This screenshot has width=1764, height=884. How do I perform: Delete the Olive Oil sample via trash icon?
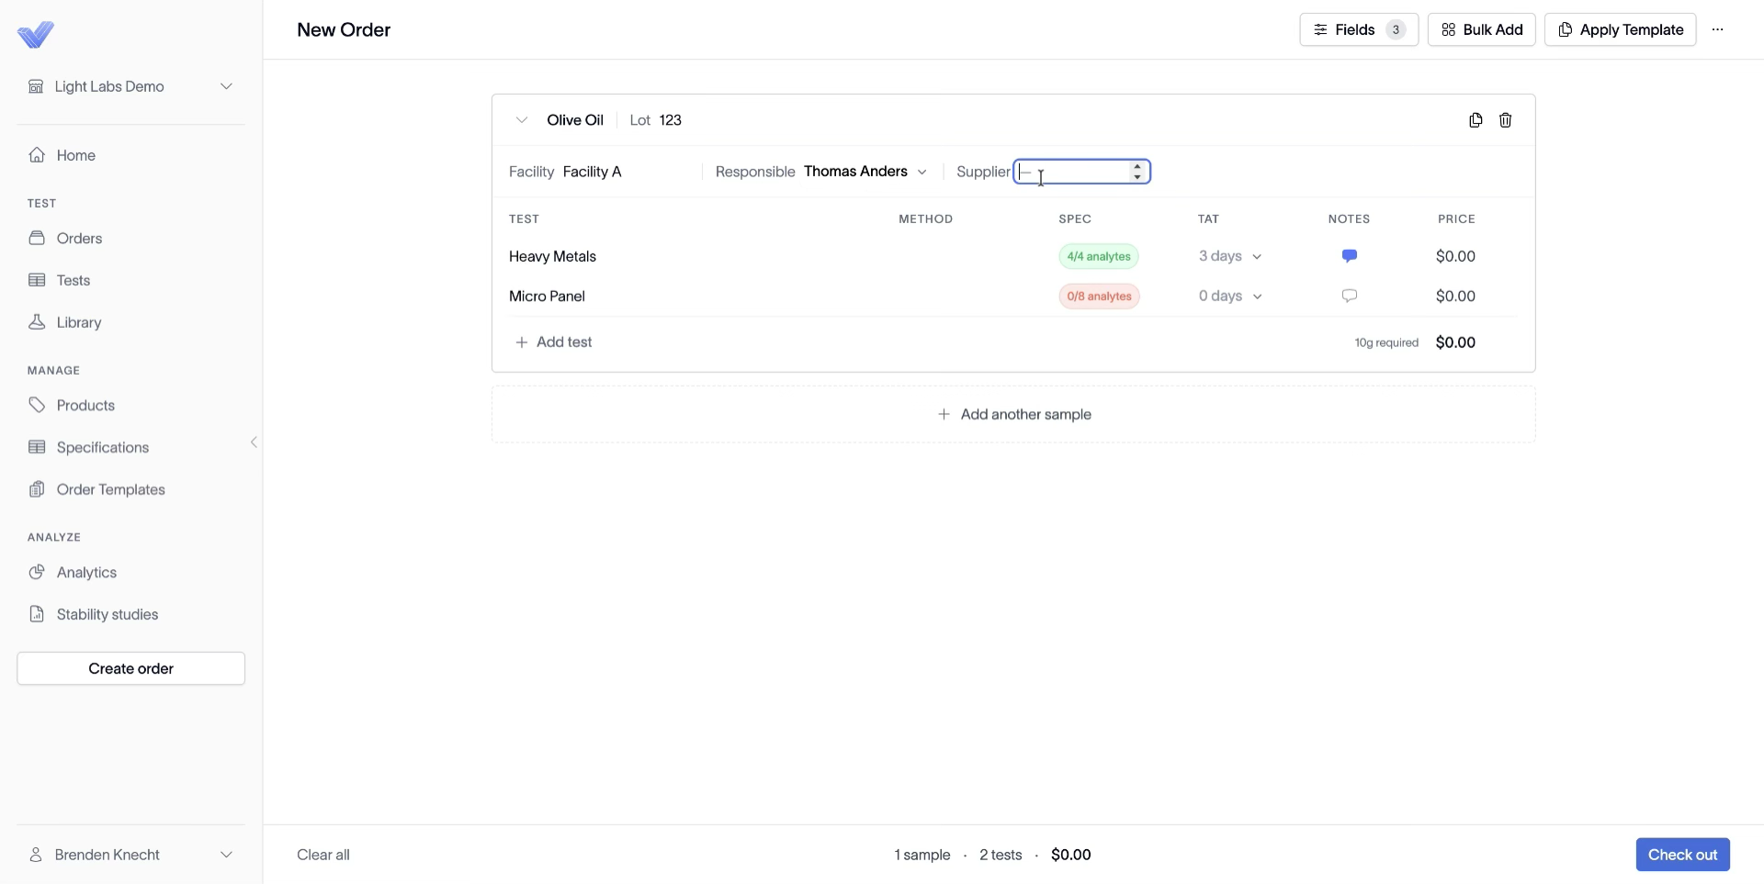pos(1505,120)
